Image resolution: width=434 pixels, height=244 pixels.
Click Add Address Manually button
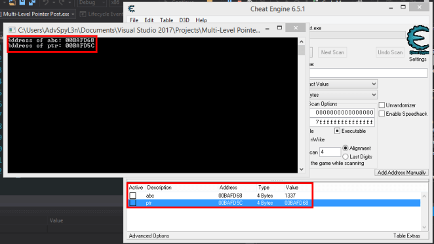tap(401, 173)
